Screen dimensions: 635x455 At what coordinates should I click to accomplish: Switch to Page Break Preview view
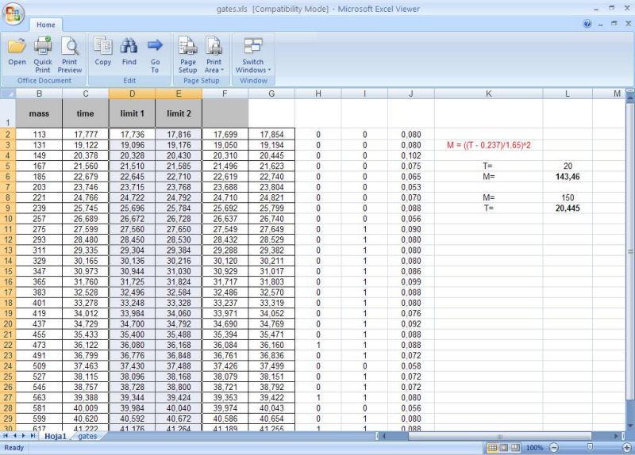tap(515, 448)
